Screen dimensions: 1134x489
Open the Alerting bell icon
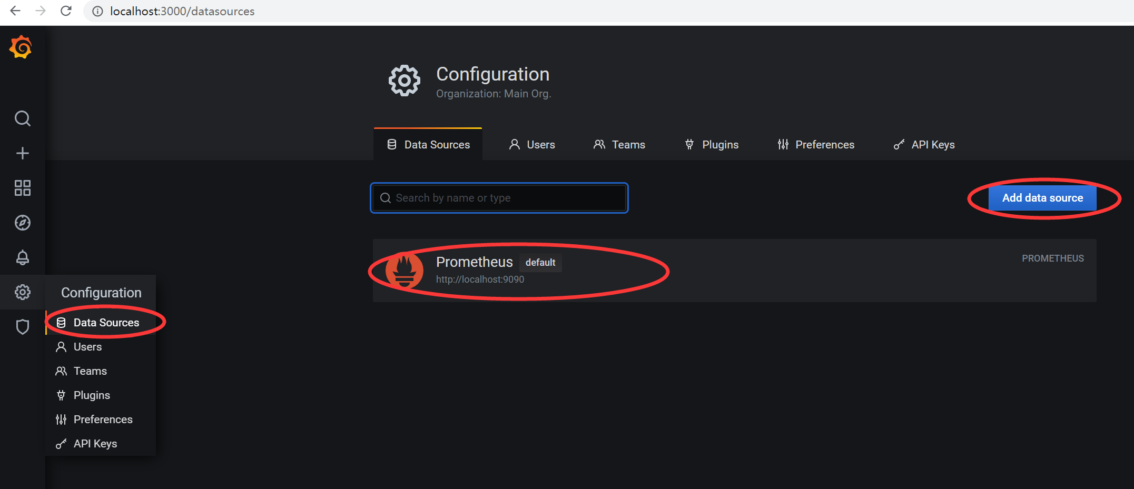point(22,257)
